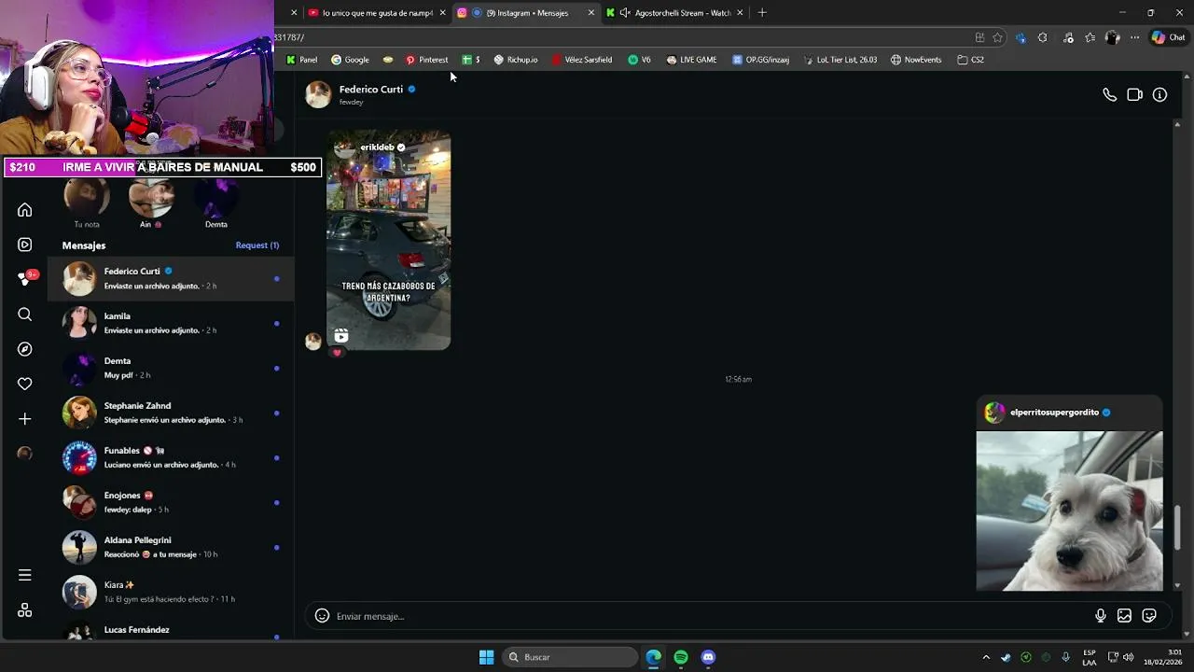Open profile avatar in Instagram sidebar

pos(25,454)
